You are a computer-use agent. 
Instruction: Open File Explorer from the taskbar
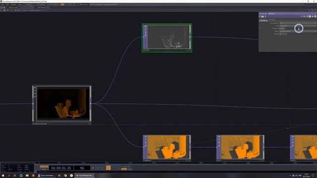tap(27, 176)
